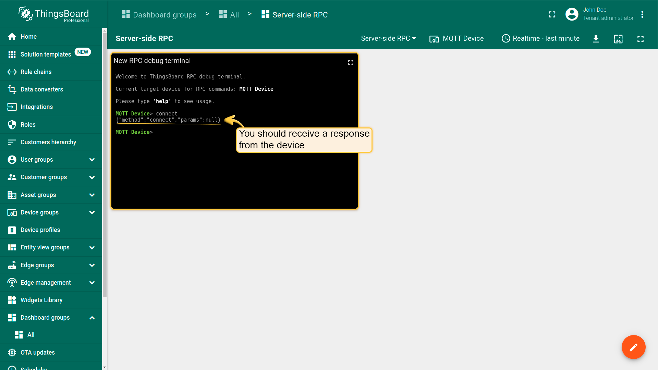Enter edit mode with pencil button
This screenshot has width=658, height=370.
click(634, 347)
